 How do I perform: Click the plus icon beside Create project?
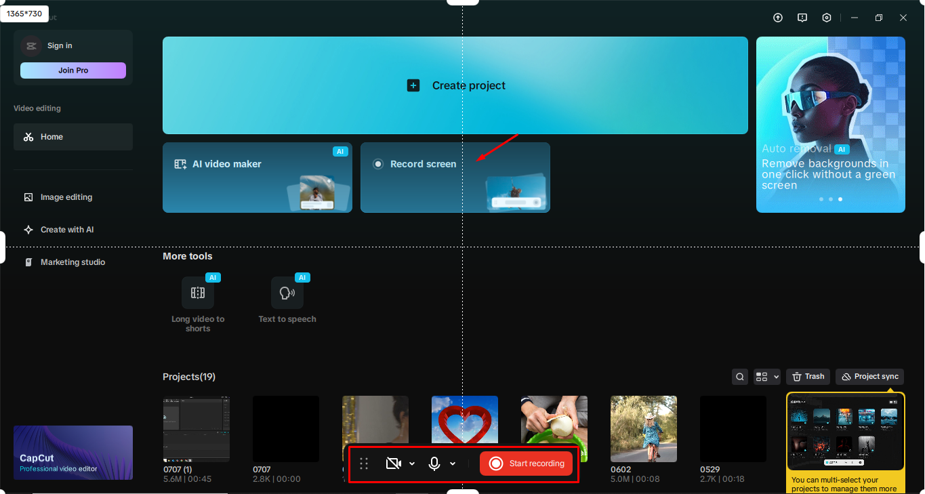[x=413, y=85]
